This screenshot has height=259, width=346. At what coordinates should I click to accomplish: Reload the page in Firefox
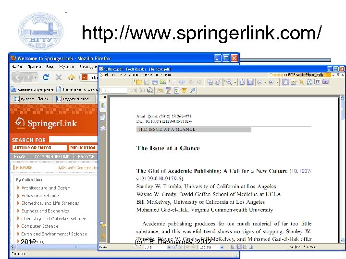46,77
